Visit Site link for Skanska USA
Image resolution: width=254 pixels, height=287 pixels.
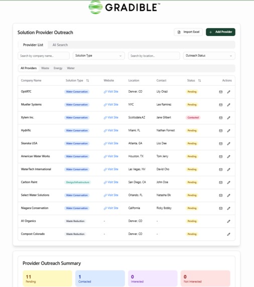coord(111,143)
